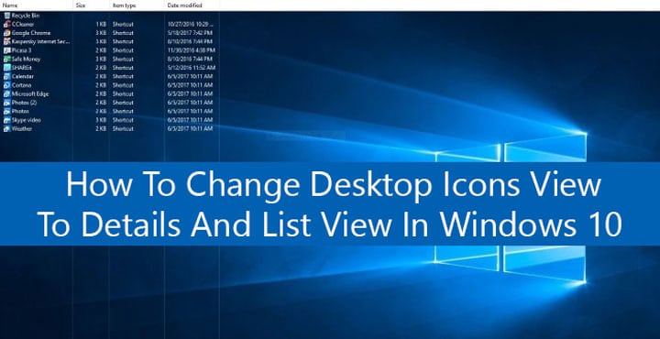
Task: Click the 2 KB size of Weather
Action: (101, 128)
